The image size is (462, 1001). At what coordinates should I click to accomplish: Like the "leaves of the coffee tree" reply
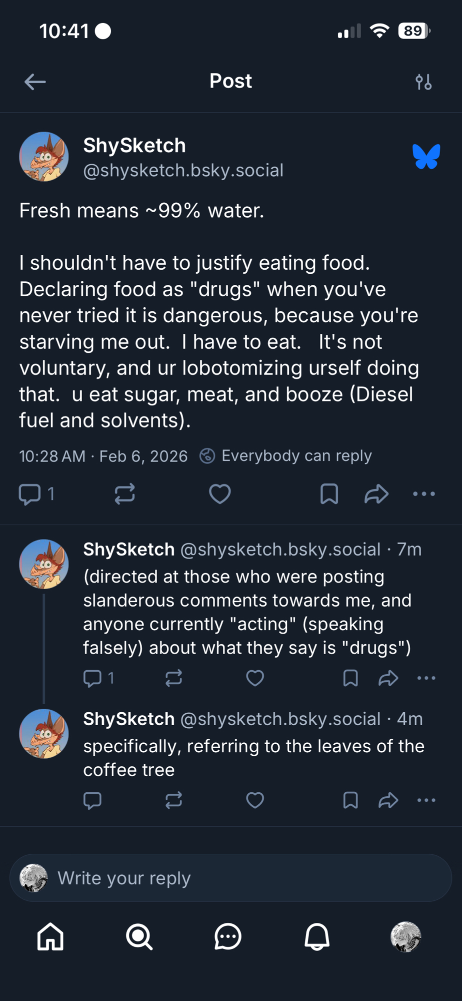[255, 800]
